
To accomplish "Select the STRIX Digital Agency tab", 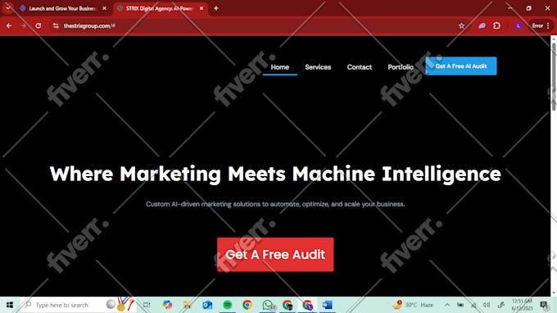I will click(x=160, y=8).
